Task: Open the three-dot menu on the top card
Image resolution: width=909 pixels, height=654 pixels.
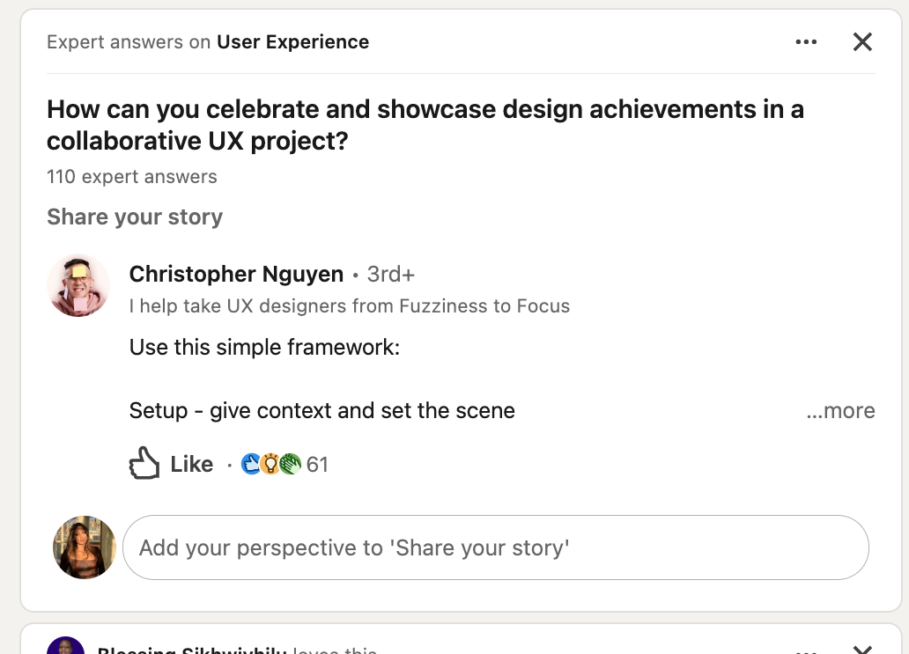Action: click(x=806, y=41)
